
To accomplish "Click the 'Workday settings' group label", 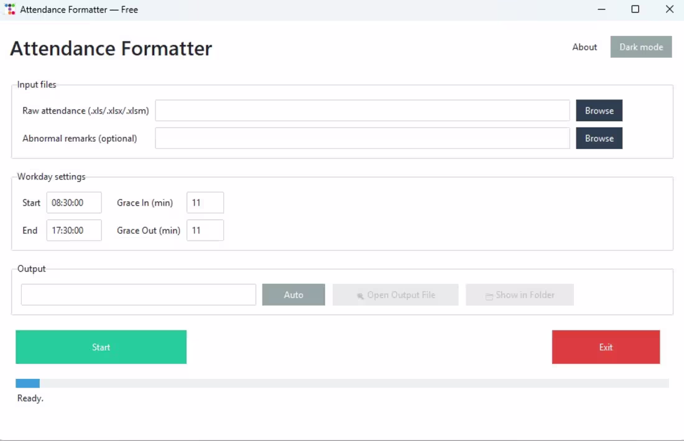I will [51, 176].
